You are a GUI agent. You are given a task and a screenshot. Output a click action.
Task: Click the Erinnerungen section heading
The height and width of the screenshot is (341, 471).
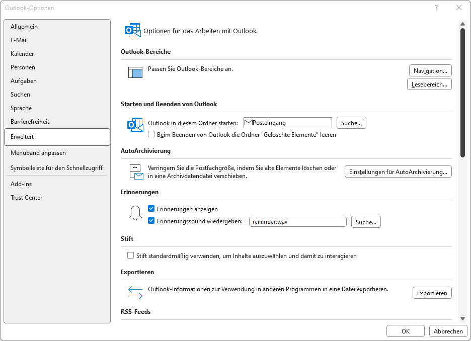[140, 192]
